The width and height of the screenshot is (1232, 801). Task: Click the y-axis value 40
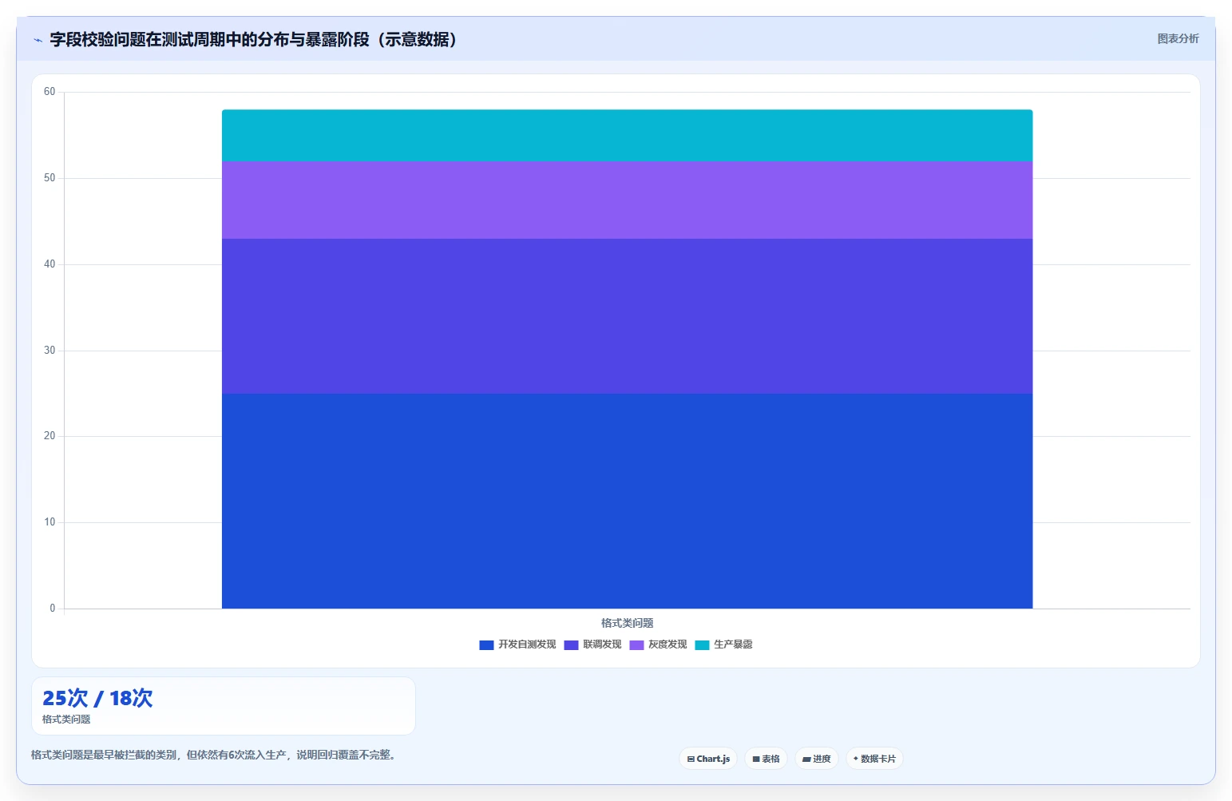click(x=50, y=264)
